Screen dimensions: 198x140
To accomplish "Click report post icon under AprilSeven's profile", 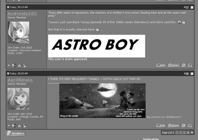I will 14,126.
